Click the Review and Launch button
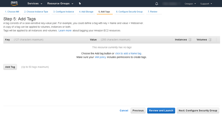Screen dimensions: 222x117 coord(161,111)
